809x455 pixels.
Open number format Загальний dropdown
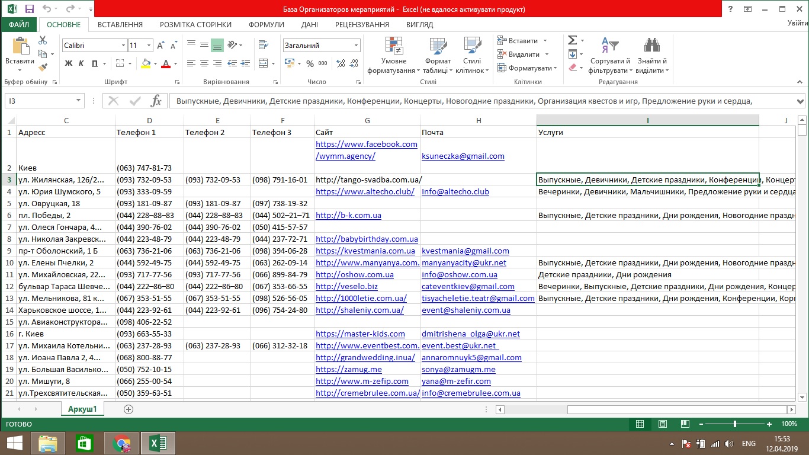(356, 46)
